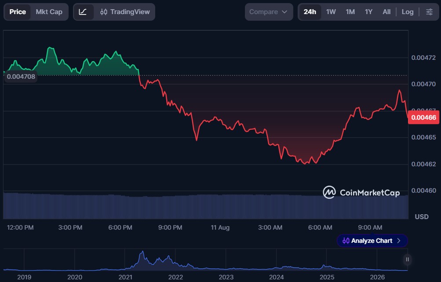
Task: Click the 3:00 PM time label
Action: (70, 227)
